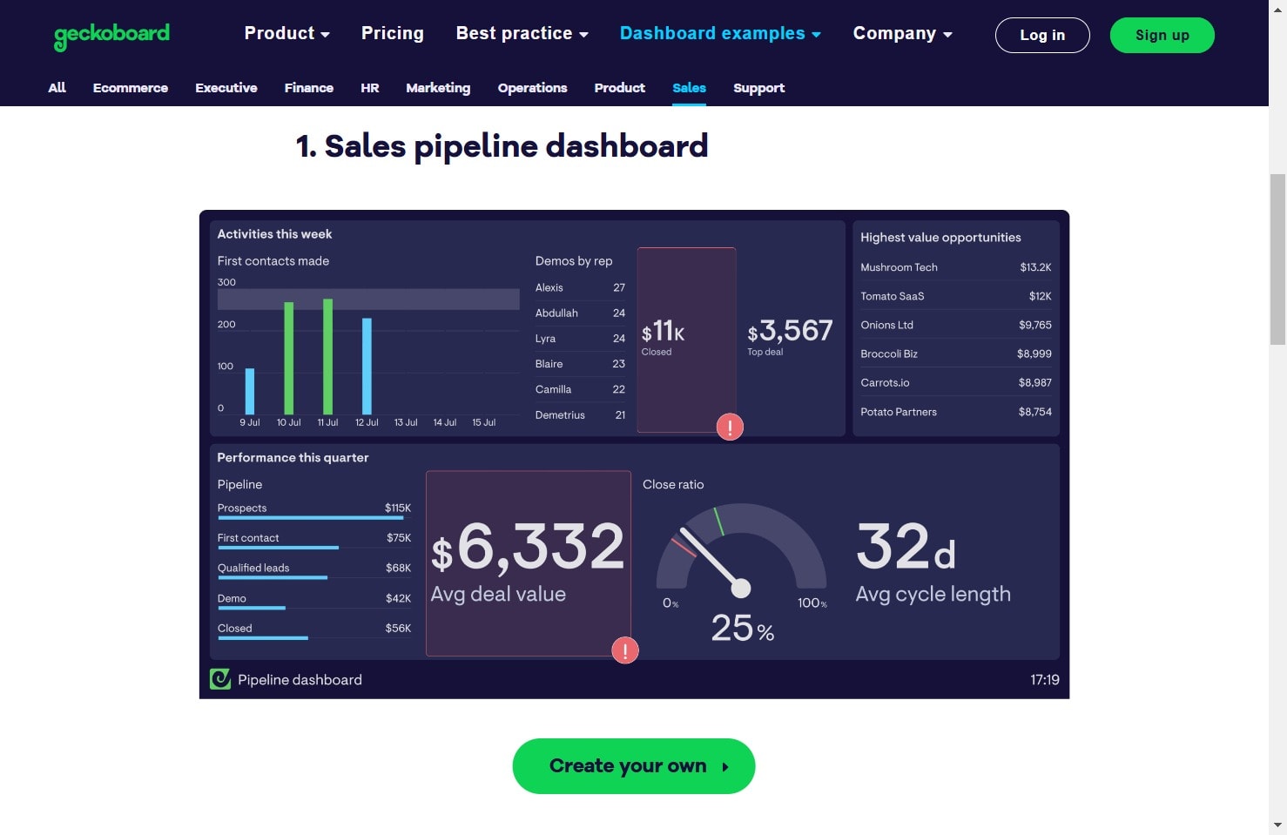Click the Potato Partners row

pos(955,412)
